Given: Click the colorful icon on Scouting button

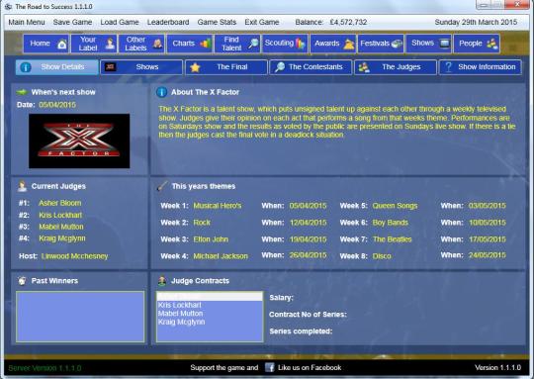Looking at the screenshot, I should [300, 44].
